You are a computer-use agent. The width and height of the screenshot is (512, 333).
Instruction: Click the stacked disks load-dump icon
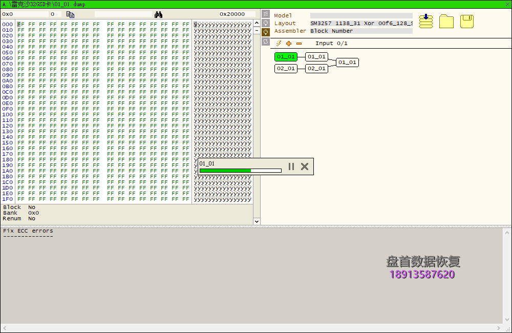[x=426, y=21]
